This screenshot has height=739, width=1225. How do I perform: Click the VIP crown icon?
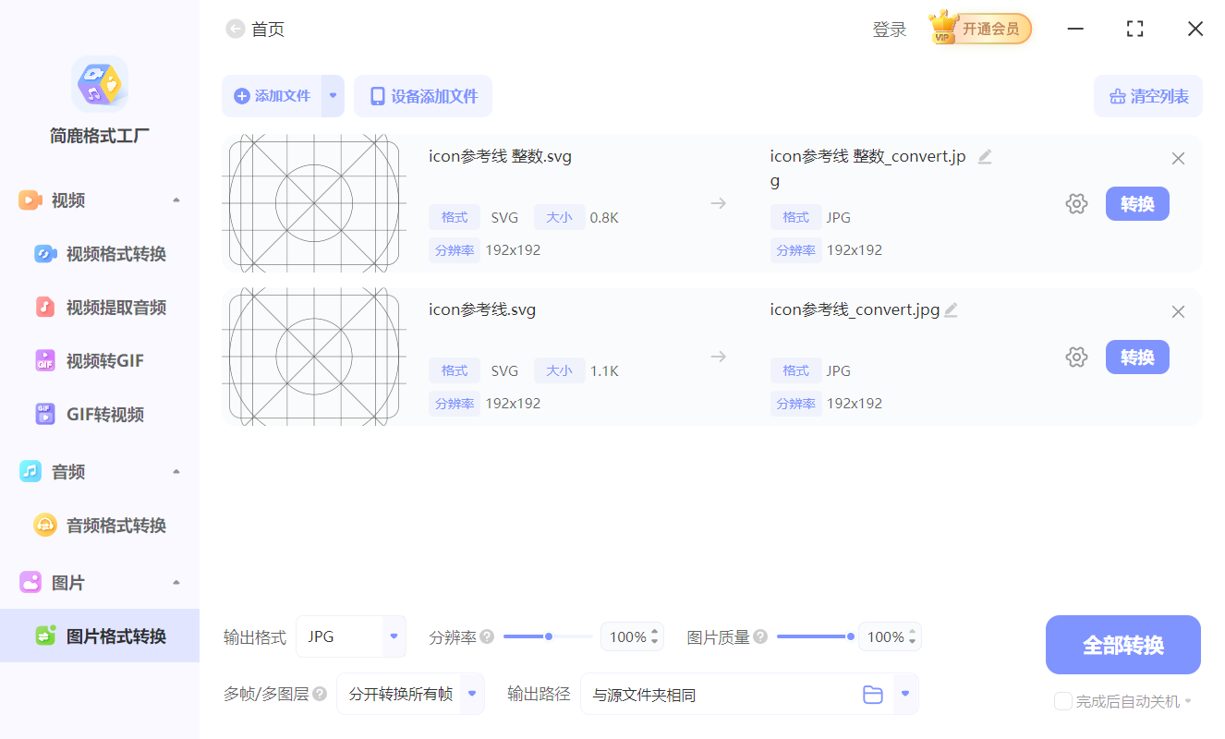(x=943, y=28)
